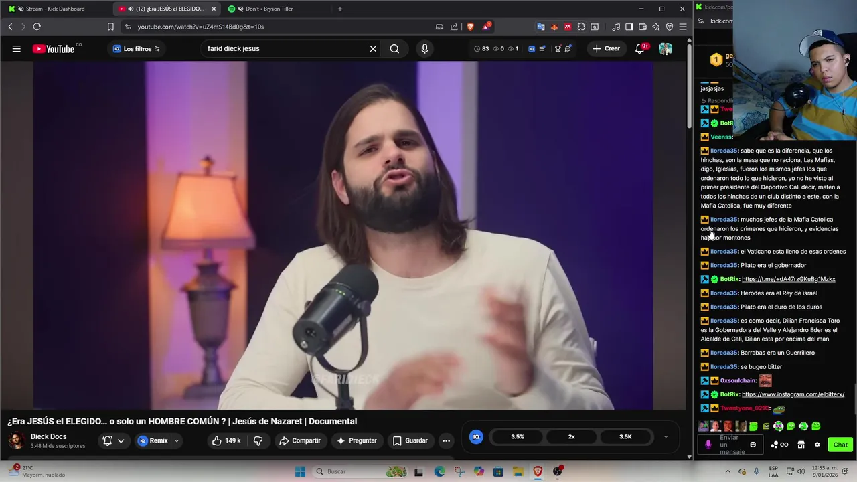
Task: Open YouTube notifications bell with 9+ badge
Action: coord(641,48)
